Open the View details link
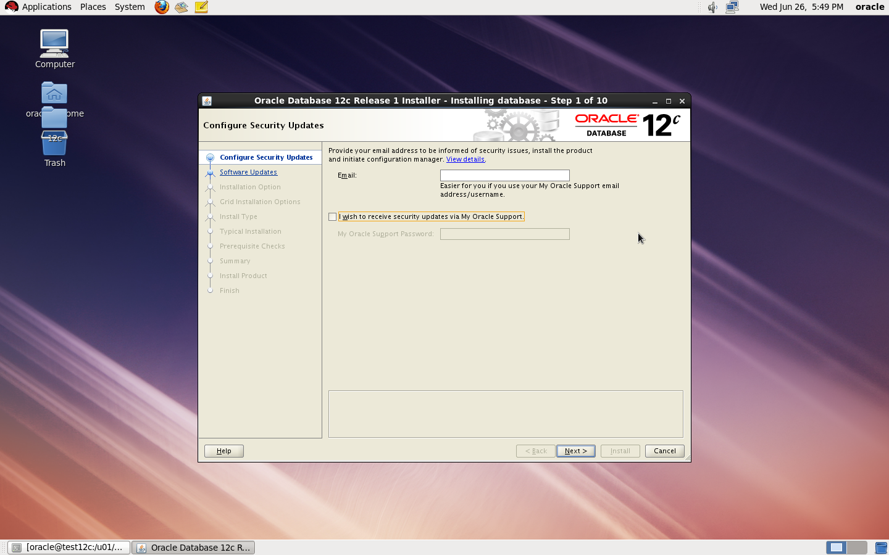The width and height of the screenshot is (889, 555). [465, 159]
